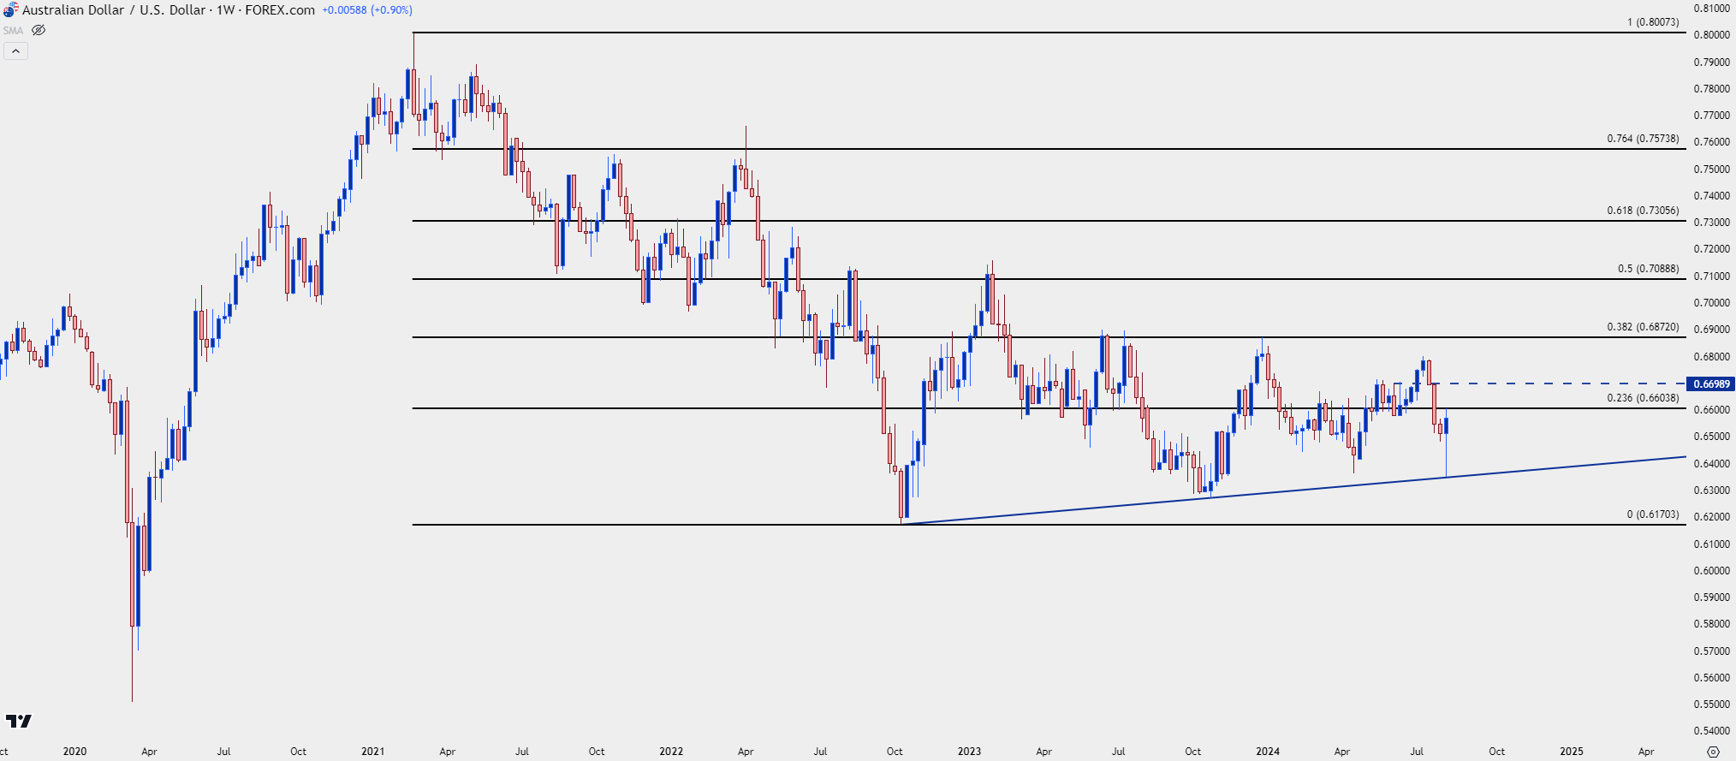Click the 0.54000 price axis label

click(x=1711, y=731)
